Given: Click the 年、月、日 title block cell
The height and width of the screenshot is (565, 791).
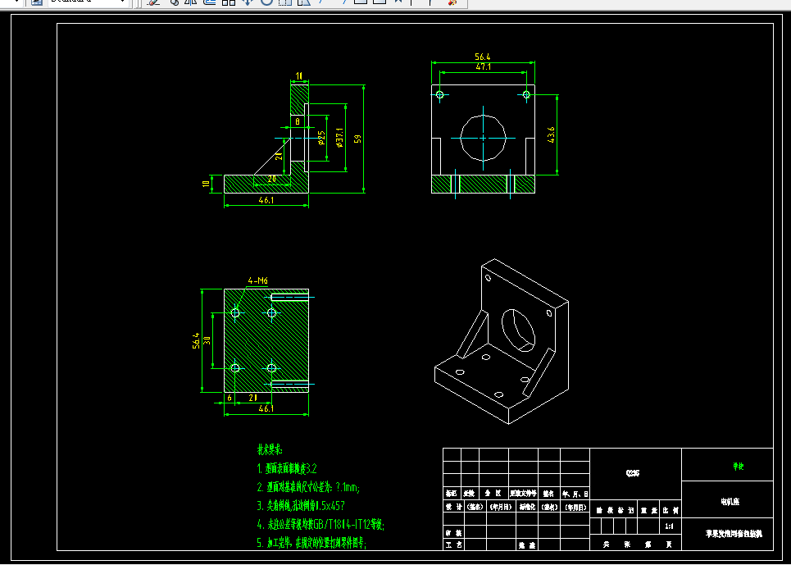Looking at the screenshot, I should pos(575,494).
